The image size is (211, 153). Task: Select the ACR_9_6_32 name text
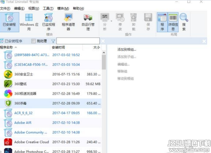(x=23, y=113)
